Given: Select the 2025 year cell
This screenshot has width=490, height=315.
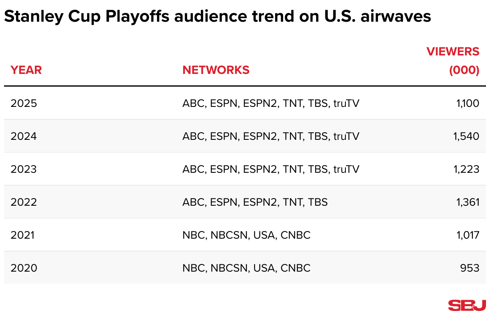Looking at the screenshot, I should click(24, 103).
